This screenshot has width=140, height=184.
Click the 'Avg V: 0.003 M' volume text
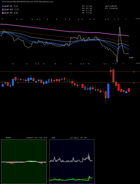[x=111, y=6]
